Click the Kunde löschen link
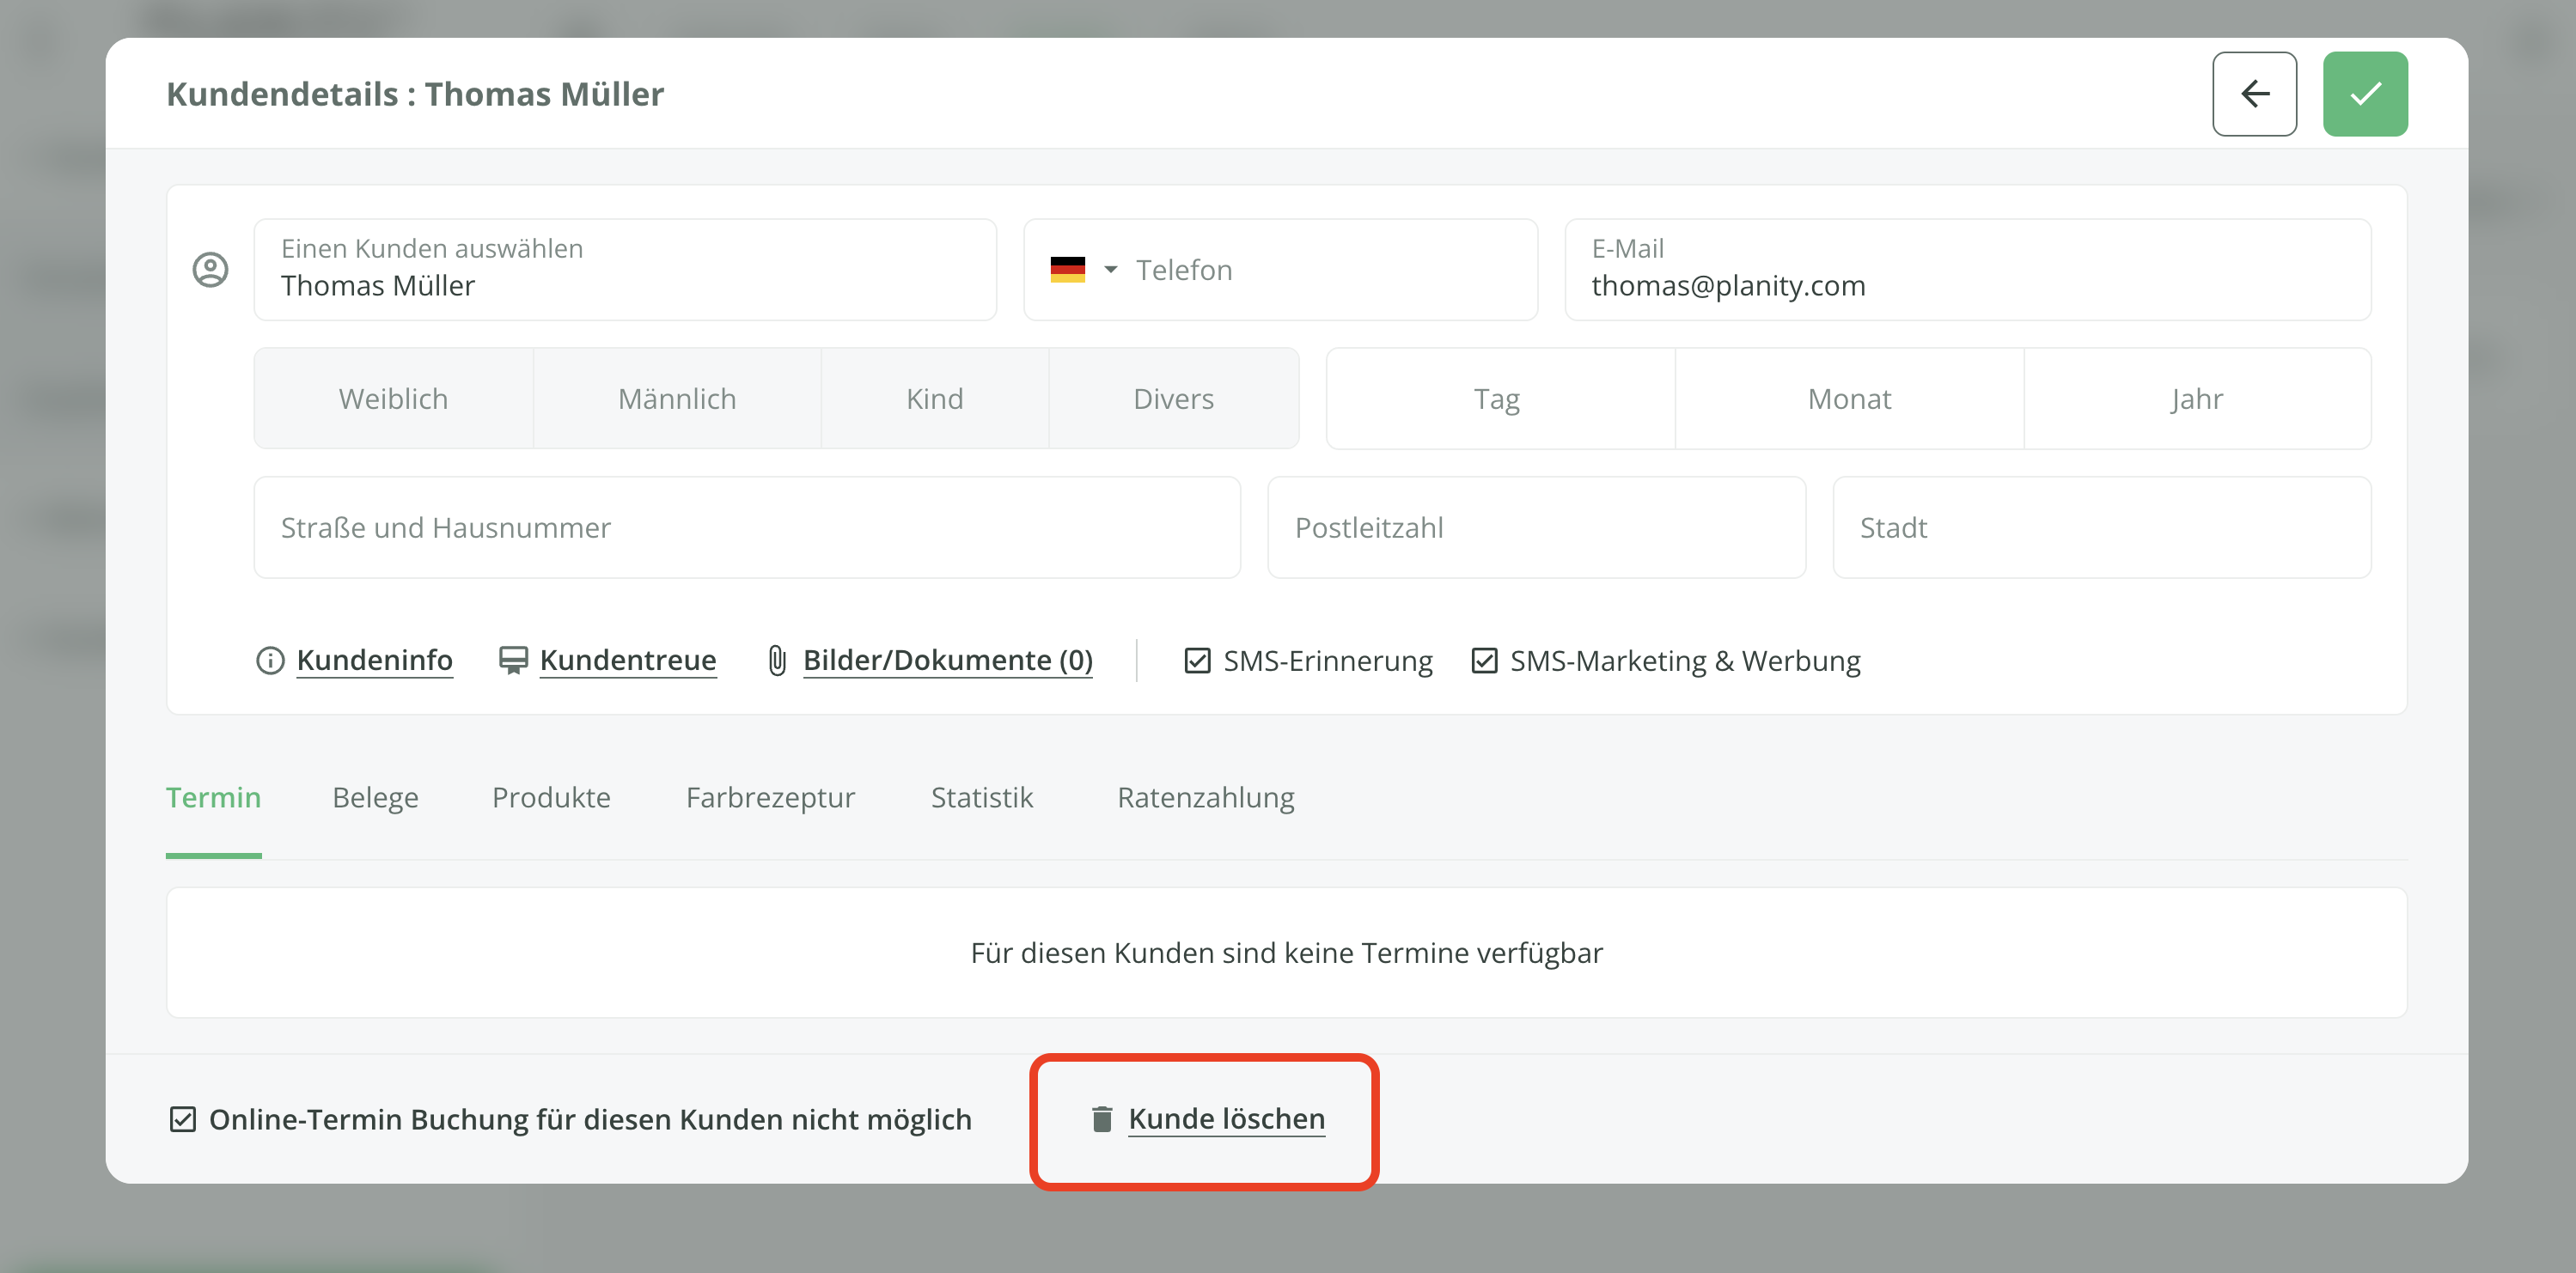Image resolution: width=2576 pixels, height=1273 pixels. click(x=1226, y=1119)
